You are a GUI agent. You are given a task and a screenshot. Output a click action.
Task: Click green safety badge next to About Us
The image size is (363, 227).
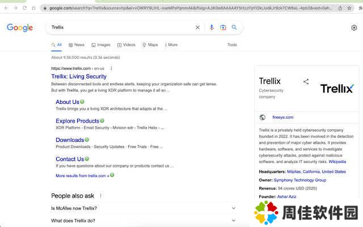82,102
